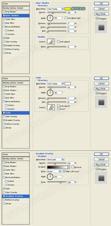
Task: Toggle Preview checkbox in the Gradient Overlay dialog
Action: (97, 169)
